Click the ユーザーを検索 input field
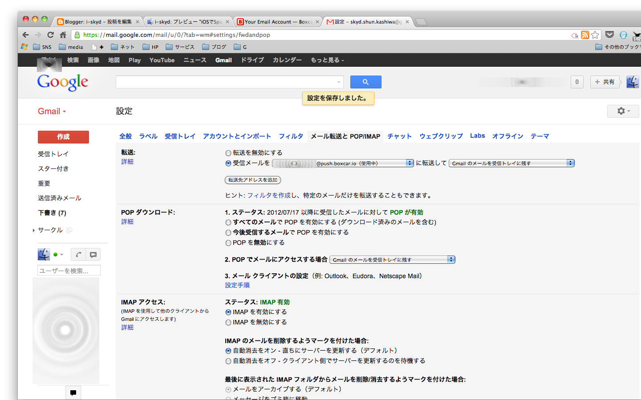Viewport: 641px width, 400px height. pyautogui.click(x=69, y=270)
